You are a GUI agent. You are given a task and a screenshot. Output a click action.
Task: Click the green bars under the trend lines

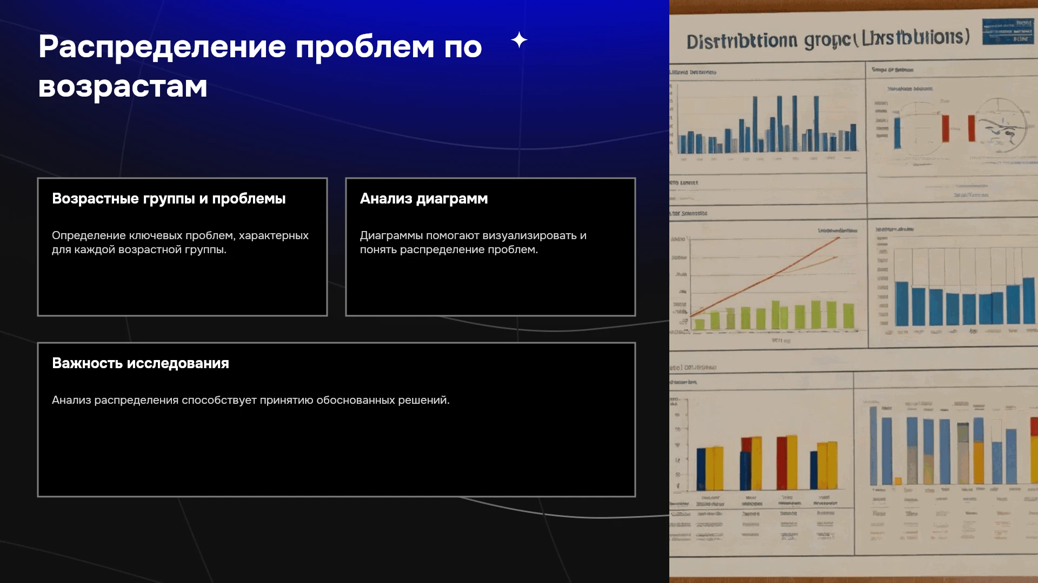pos(774,315)
